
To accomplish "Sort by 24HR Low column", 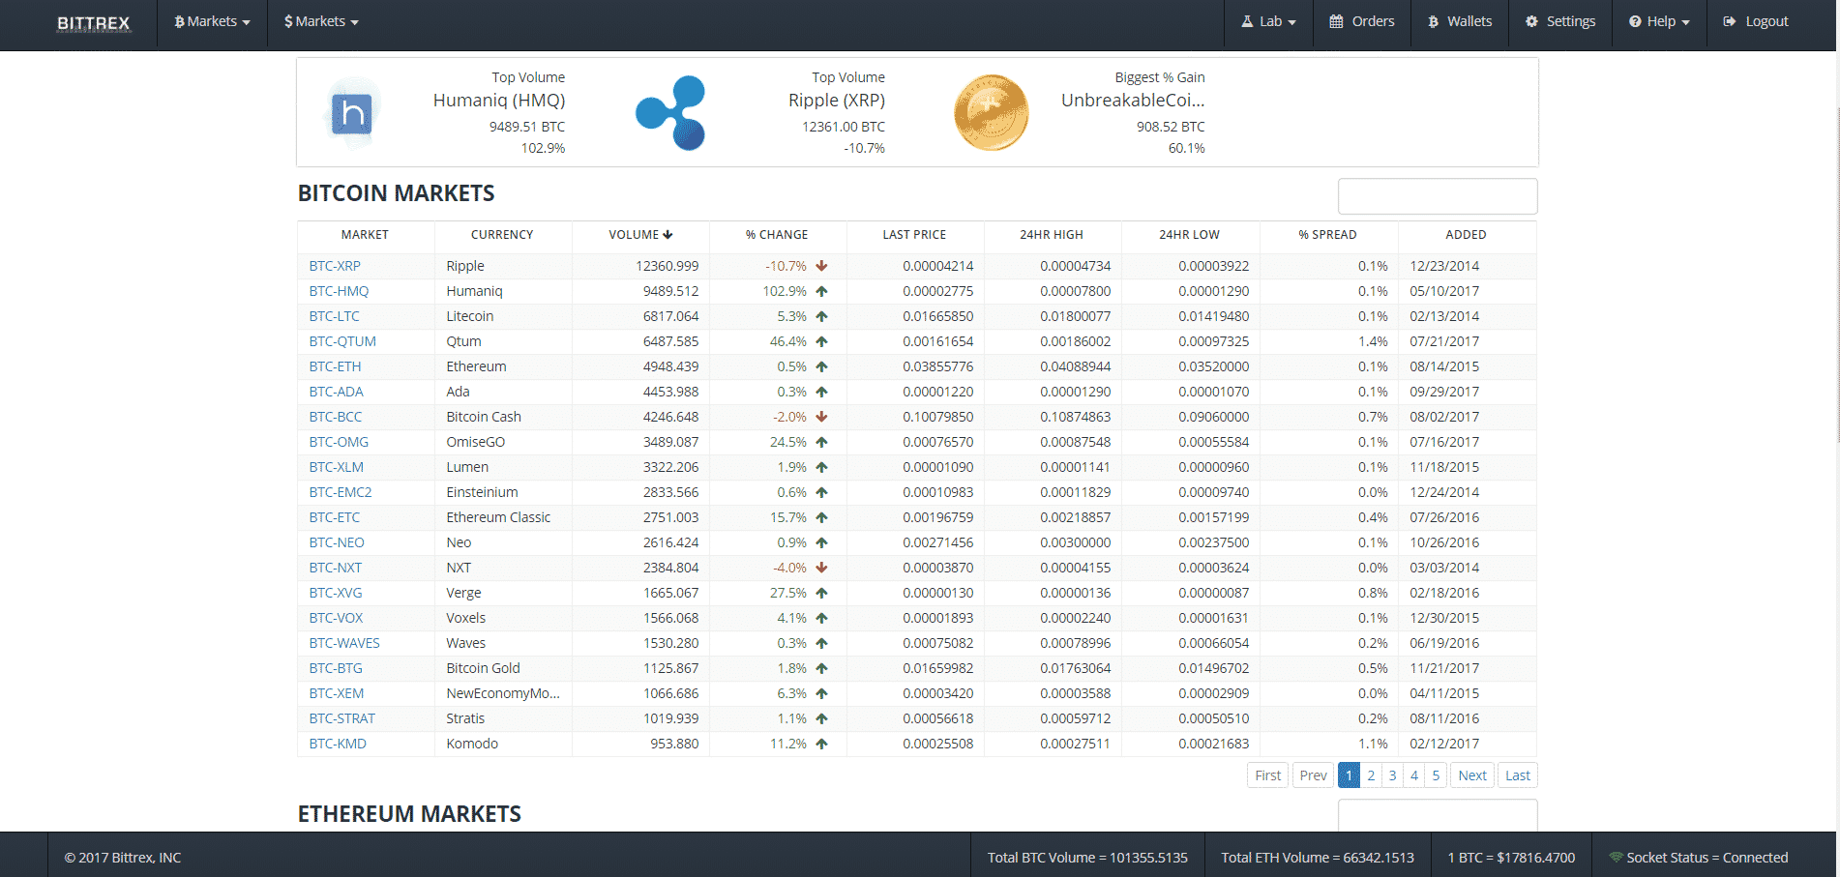I will point(1189,235).
